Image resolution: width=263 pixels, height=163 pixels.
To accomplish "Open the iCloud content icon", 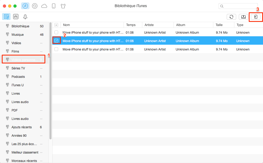I will [44, 6].
